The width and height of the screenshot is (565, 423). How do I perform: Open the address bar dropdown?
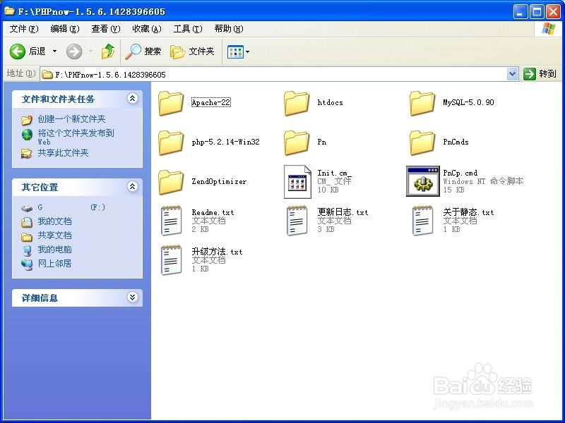click(512, 73)
